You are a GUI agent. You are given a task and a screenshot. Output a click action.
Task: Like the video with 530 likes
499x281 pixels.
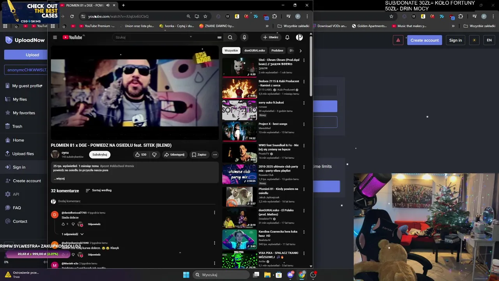[141, 155]
